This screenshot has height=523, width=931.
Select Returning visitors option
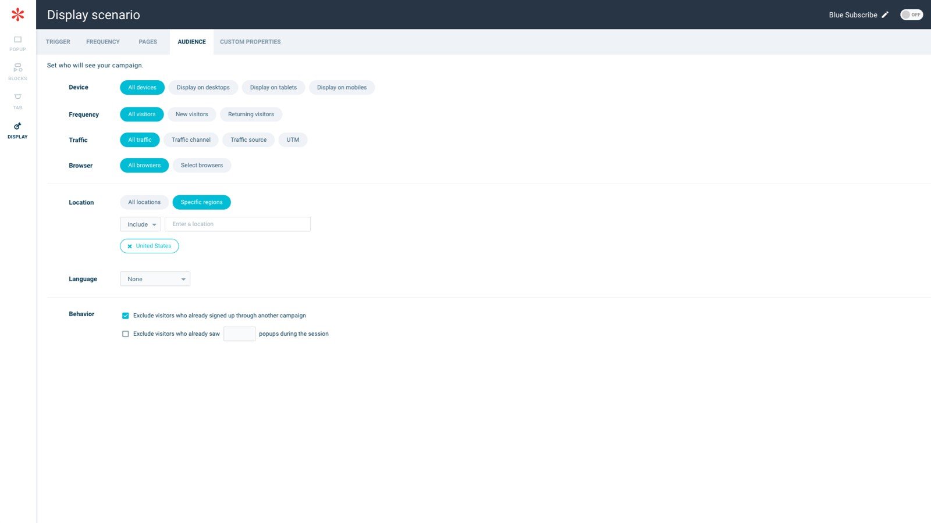click(x=251, y=114)
